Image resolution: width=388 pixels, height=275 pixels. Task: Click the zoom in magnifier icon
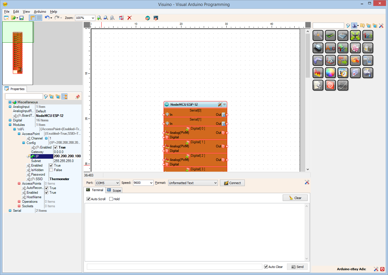[99, 18]
